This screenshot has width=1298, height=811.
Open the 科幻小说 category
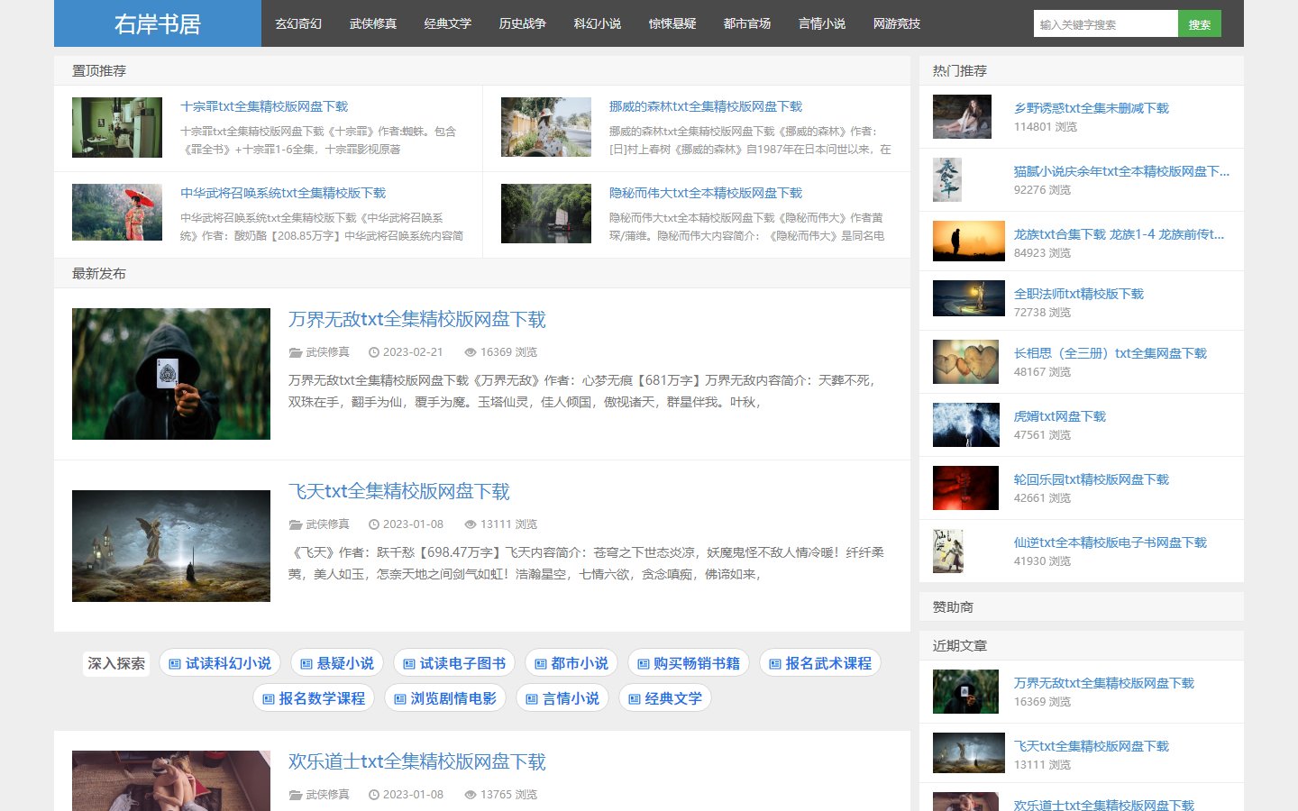click(x=598, y=23)
